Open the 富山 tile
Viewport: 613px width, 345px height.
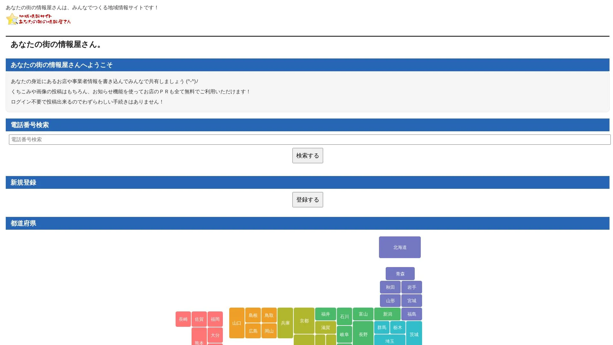pos(363,314)
